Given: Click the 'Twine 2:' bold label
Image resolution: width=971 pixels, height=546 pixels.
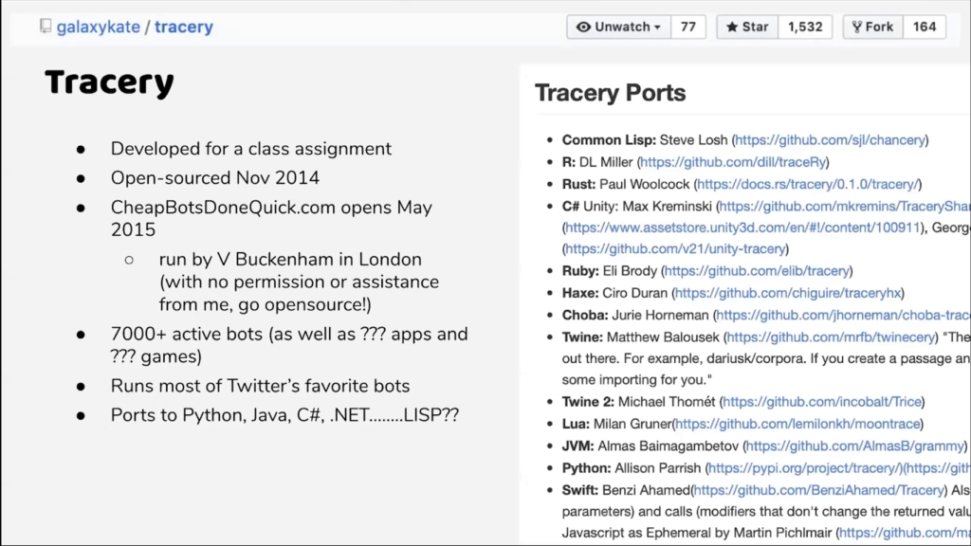Looking at the screenshot, I should click(588, 402).
